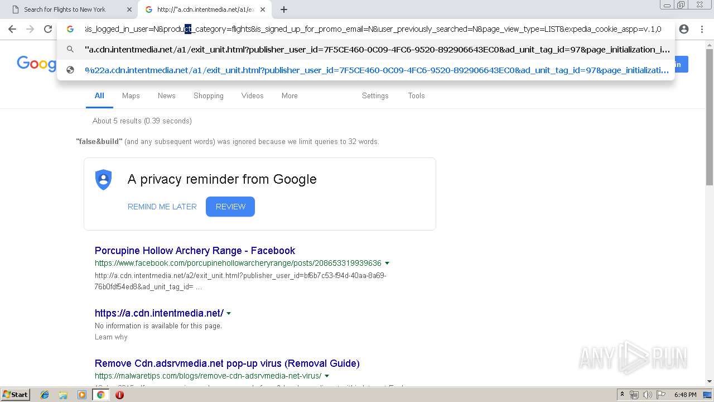This screenshot has width=714, height=402.
Task: Open red Opera-style icon on taskbar
Action: [x=119, y=395]
